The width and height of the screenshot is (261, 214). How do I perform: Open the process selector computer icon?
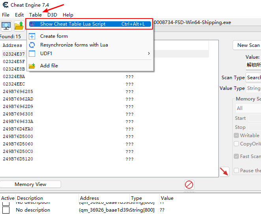tap(6, 26)
